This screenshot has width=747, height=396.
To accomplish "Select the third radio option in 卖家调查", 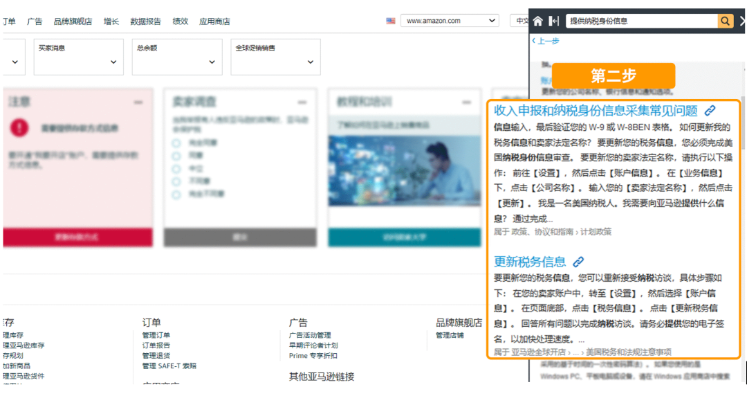I will coord(176,169).
